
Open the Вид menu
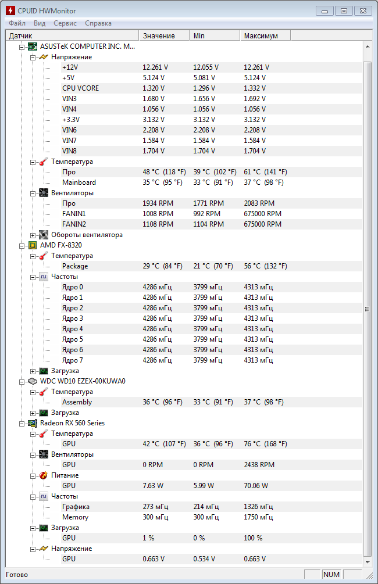point(40,23)
